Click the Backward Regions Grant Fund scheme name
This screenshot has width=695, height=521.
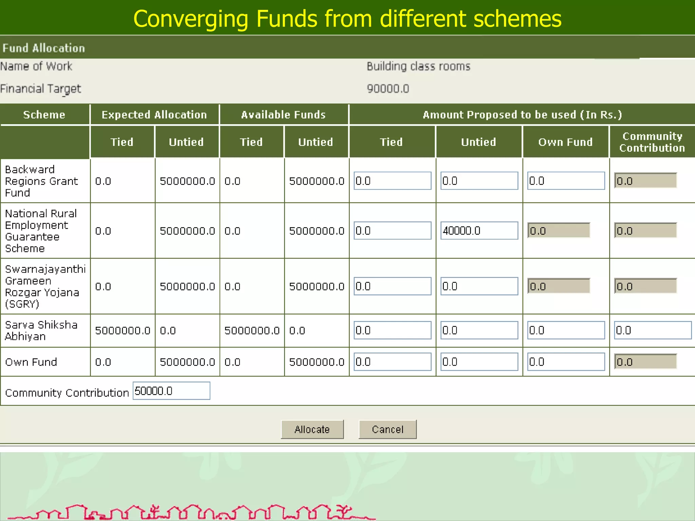41,181
